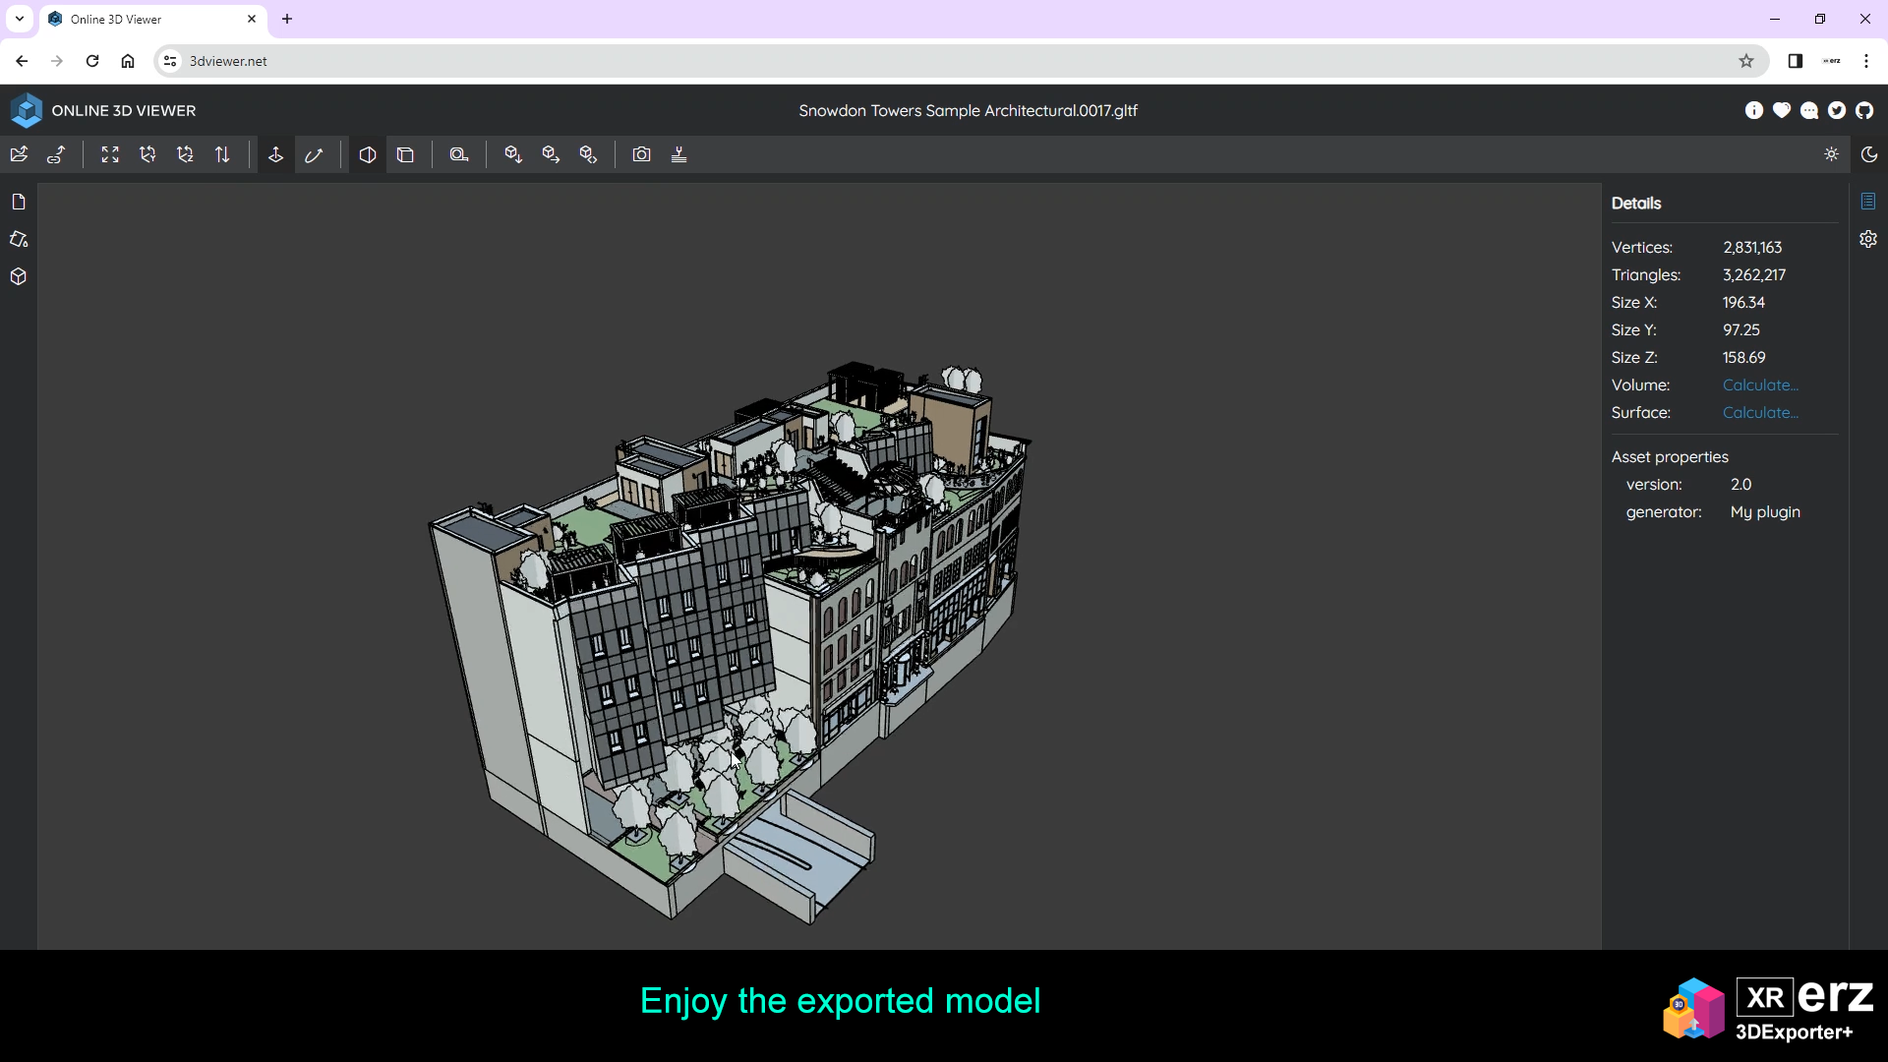Take a snapshot of the model
The image size is (1888, 1062).
point(641,154)
